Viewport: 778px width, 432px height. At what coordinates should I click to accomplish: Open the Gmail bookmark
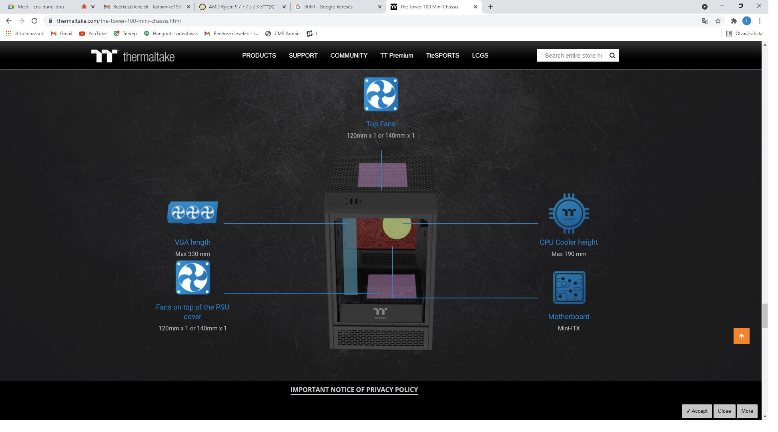61,34
